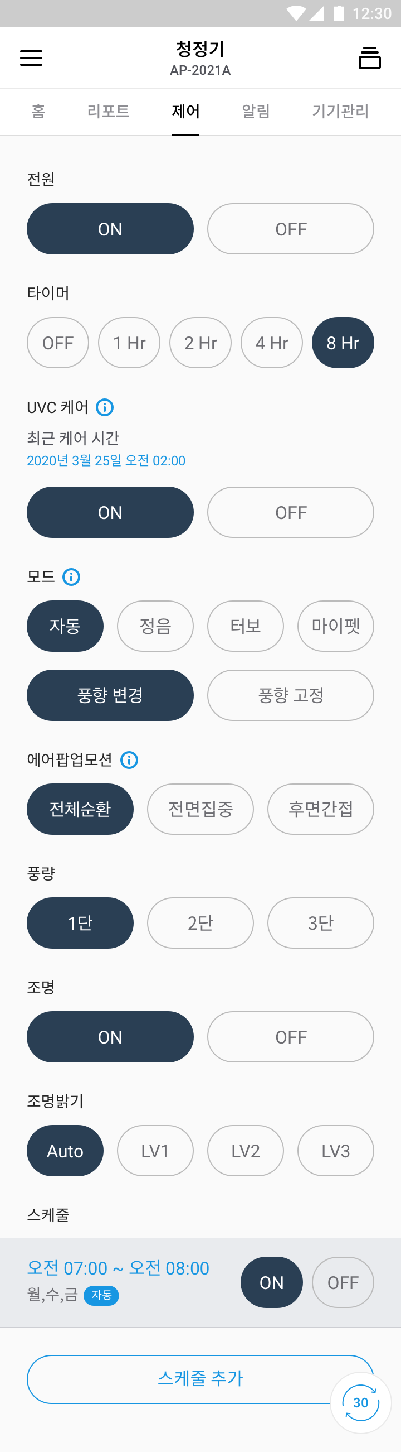Image resolution: width=401 pixels, height=1452 pixels.
Task: Select 전면집중 air motion
Action: (200, 809)
